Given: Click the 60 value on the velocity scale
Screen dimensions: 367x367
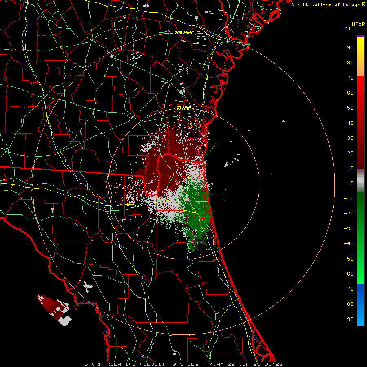Looking at the screenshot, I should tap(350, 93).
